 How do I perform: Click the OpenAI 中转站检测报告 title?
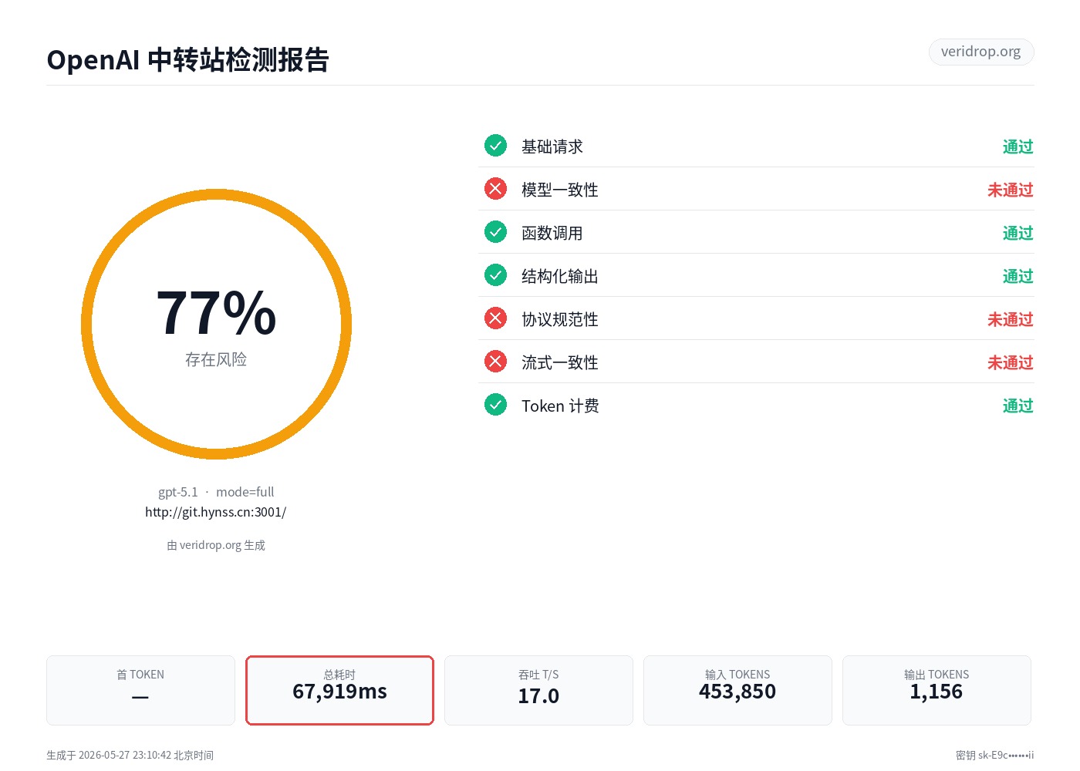point(188,59)
